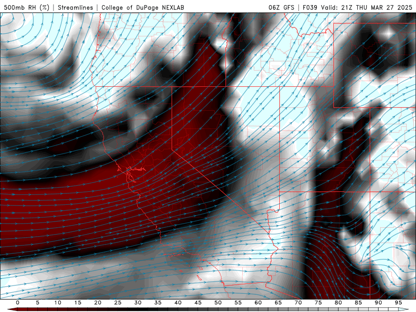Click the '20' value on the color scale
This screenshot has width=416, height=312.
(98, 303)
